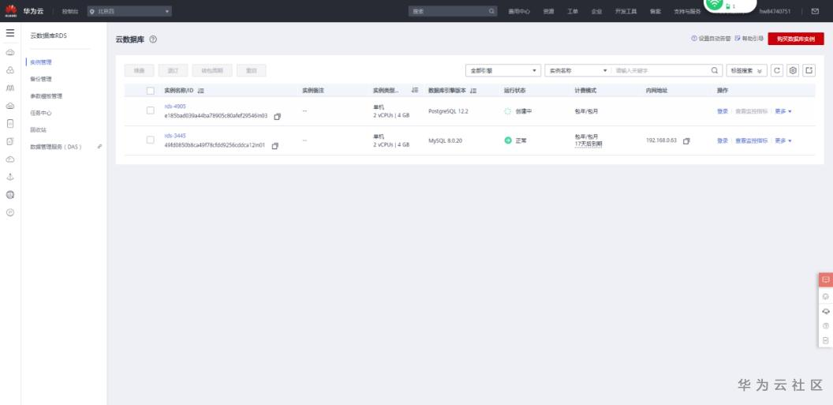Open 备案 in the top navigation

655,11
